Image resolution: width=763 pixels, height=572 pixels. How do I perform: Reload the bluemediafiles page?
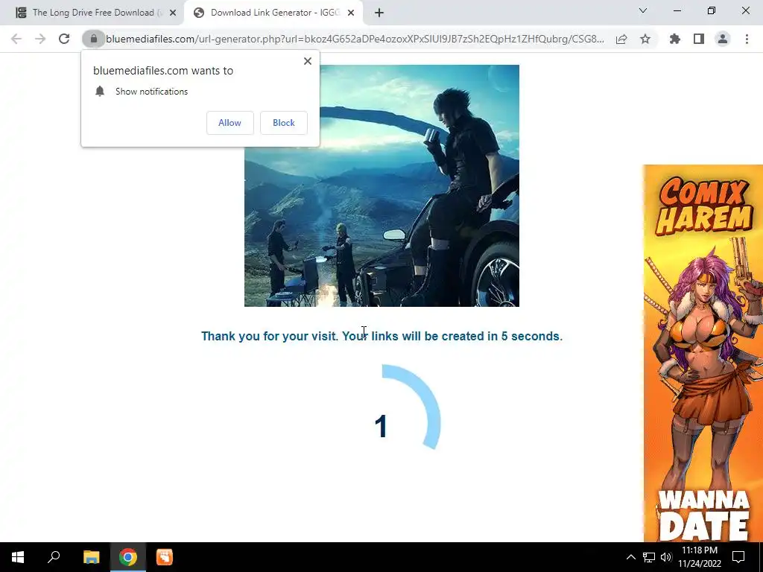pos(64,39)
